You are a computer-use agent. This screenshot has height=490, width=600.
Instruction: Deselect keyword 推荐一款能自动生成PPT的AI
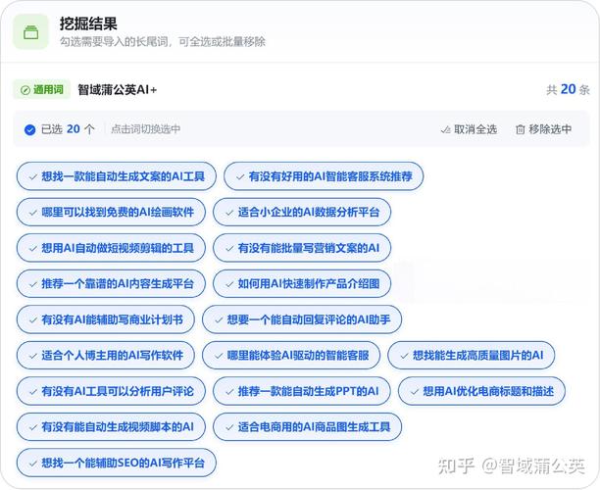click(302, 391)
